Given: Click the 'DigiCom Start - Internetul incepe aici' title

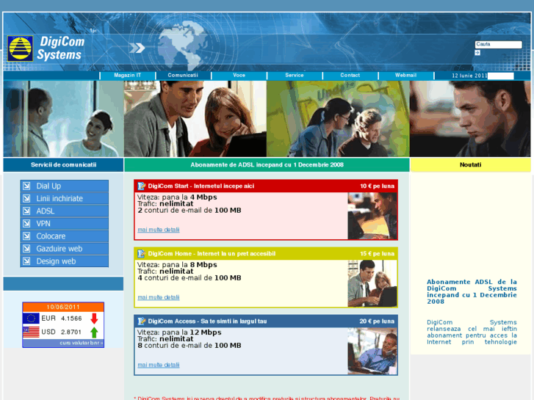Looking at the screenshot, I should point(201,186).
